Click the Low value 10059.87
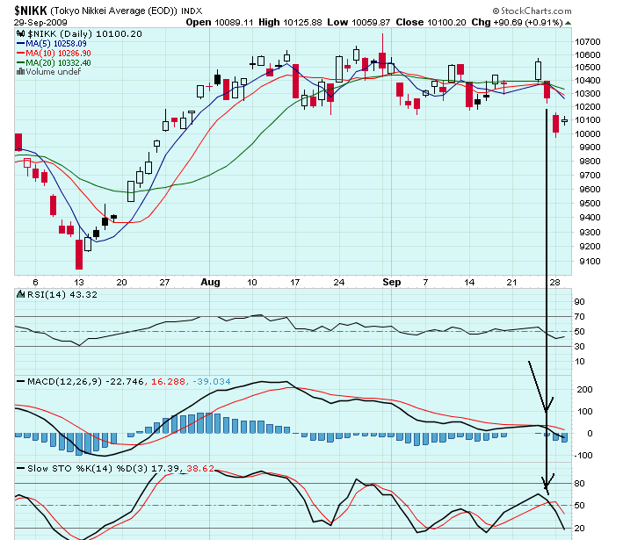Image resolution: width=623 pixels, height=540 pixels. pyautogui.click(x=371, y=23)
